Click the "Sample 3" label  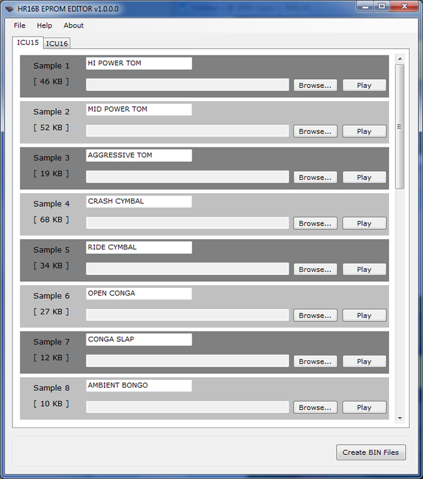tap(52, 158)
